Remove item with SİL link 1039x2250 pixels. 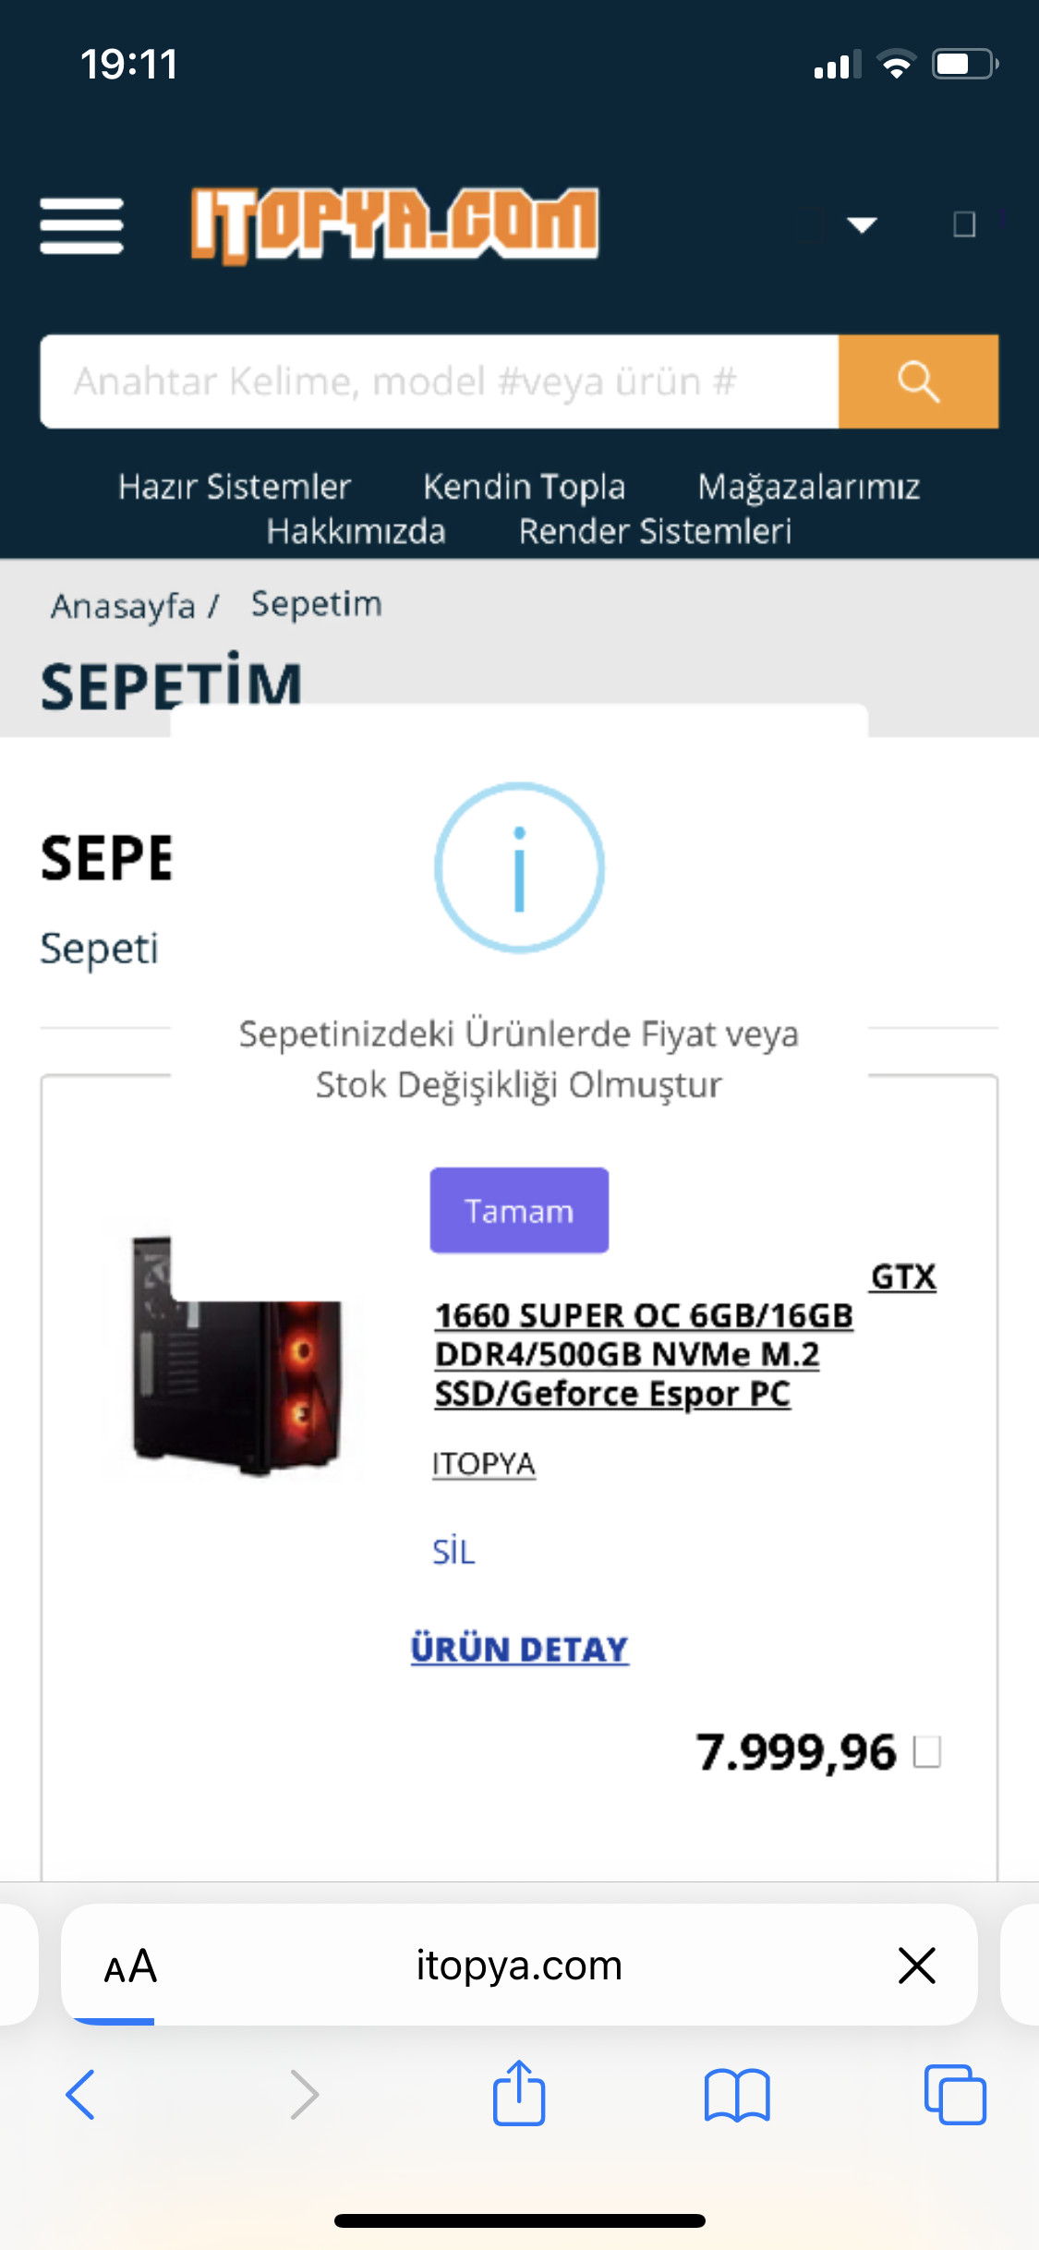(x=453, y=1552)
